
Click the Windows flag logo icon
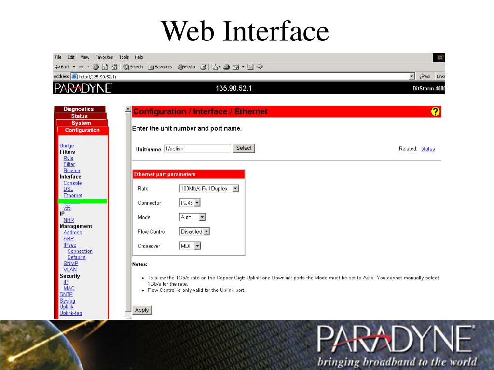440,57
